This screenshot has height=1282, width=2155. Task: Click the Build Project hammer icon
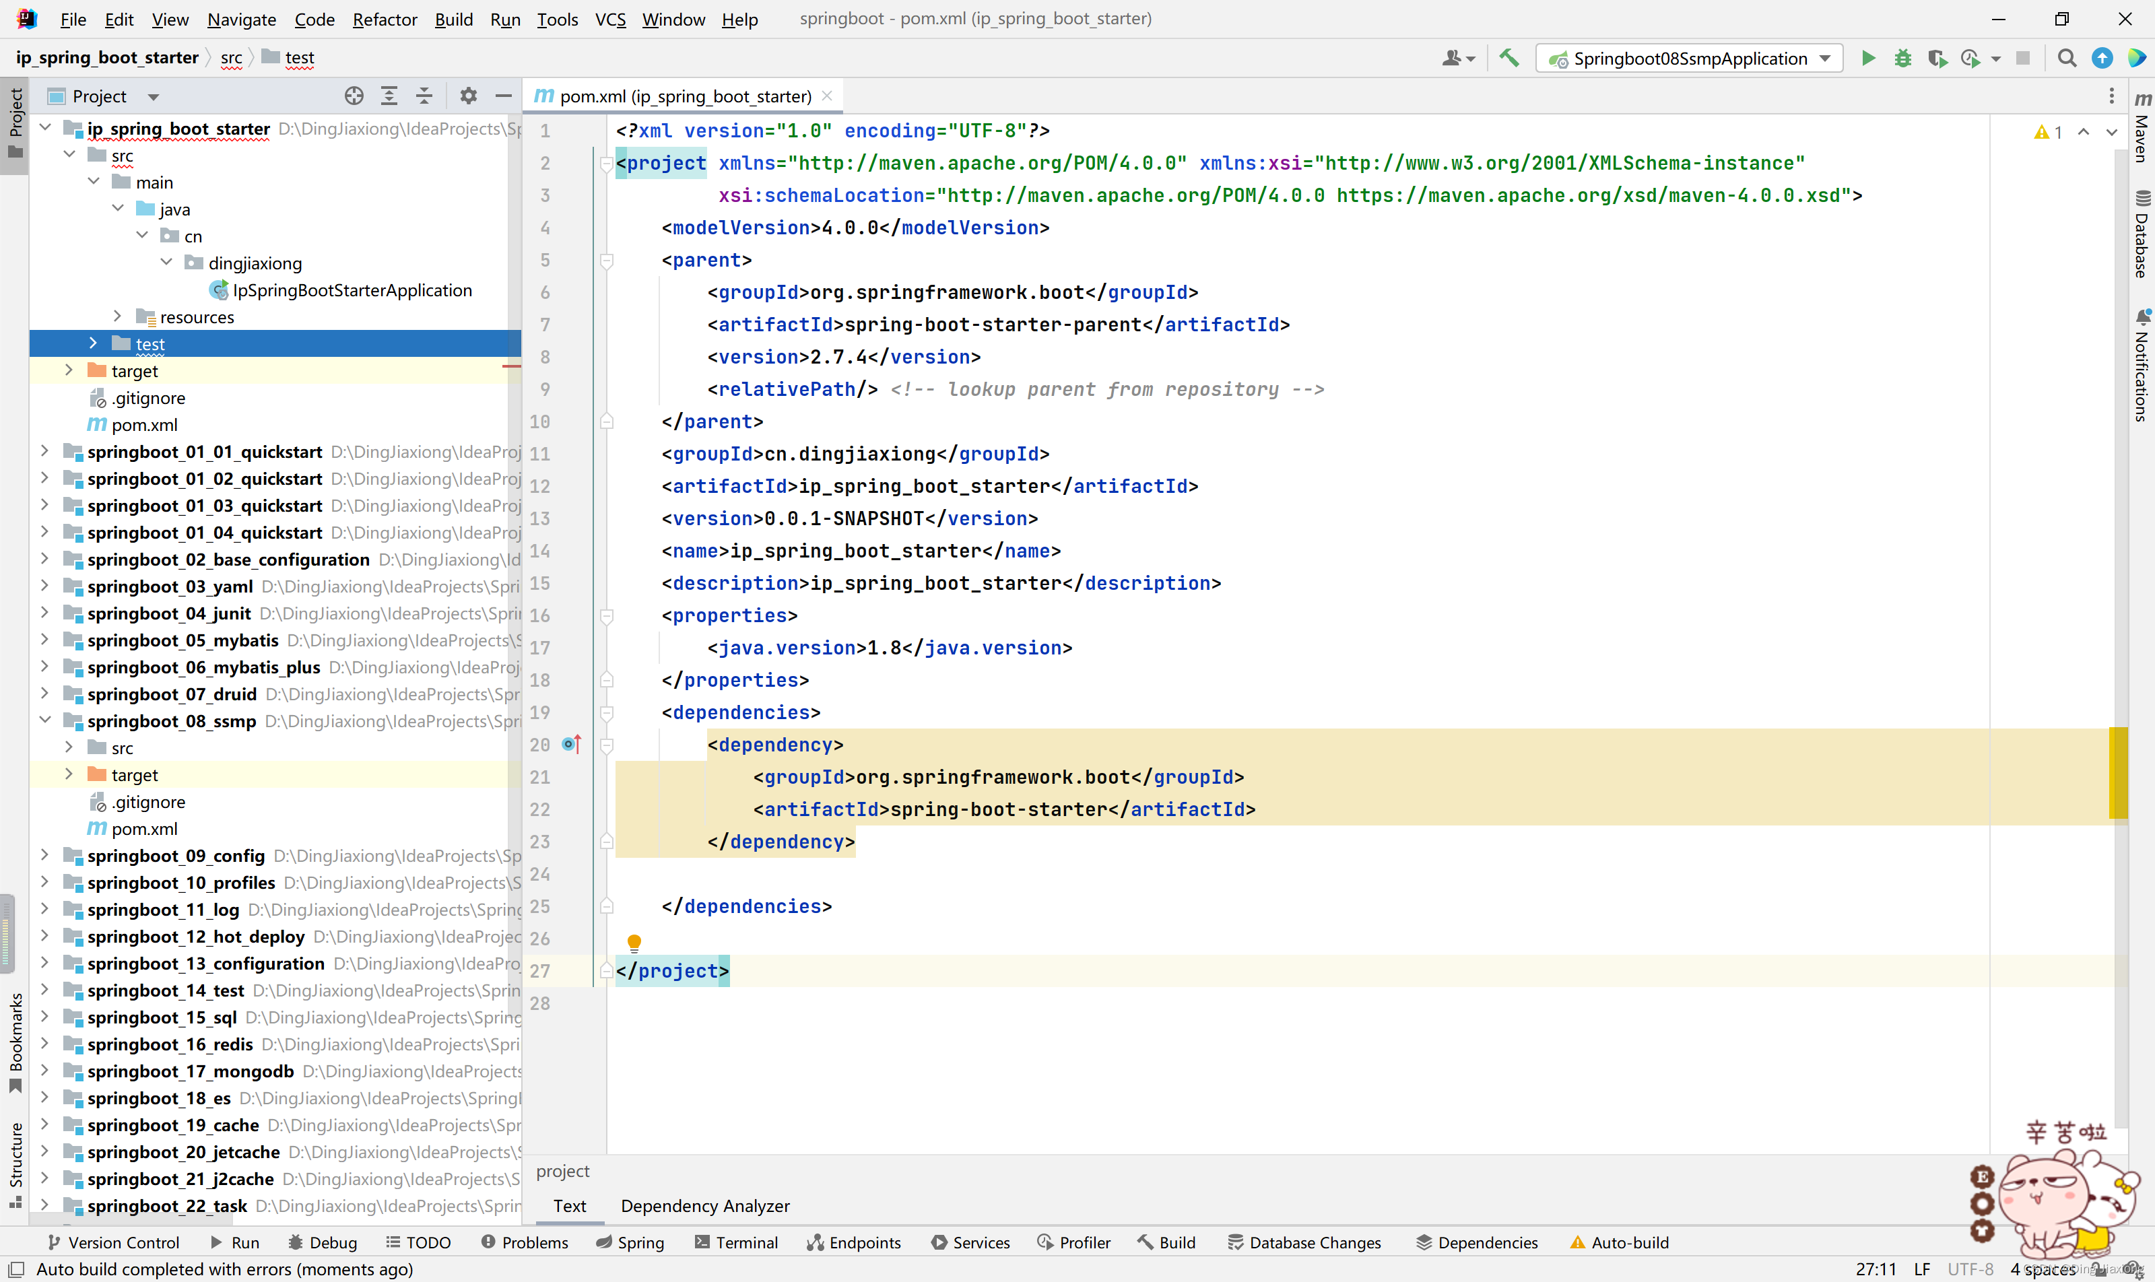(1510, 58)
